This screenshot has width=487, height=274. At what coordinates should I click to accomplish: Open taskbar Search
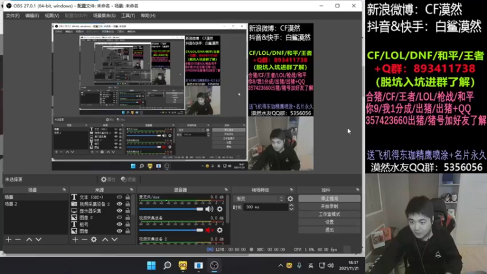(167, 265)
